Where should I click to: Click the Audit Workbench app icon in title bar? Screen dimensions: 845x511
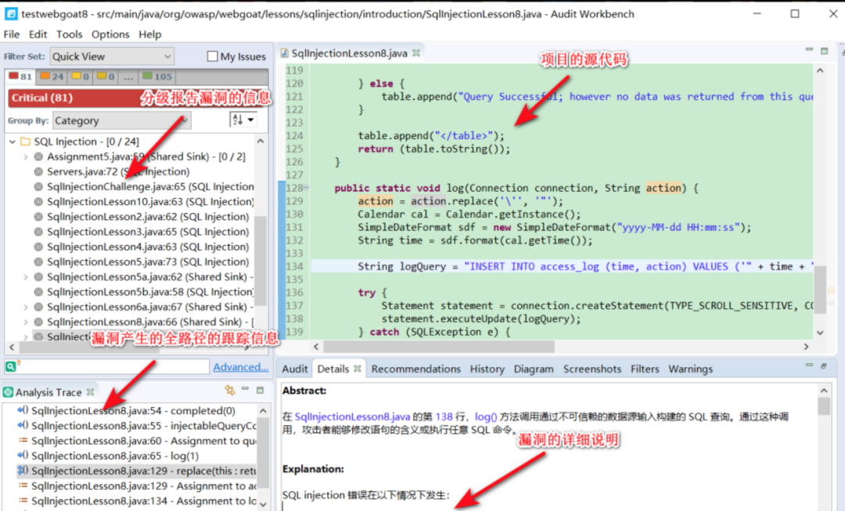click(10, 14)
